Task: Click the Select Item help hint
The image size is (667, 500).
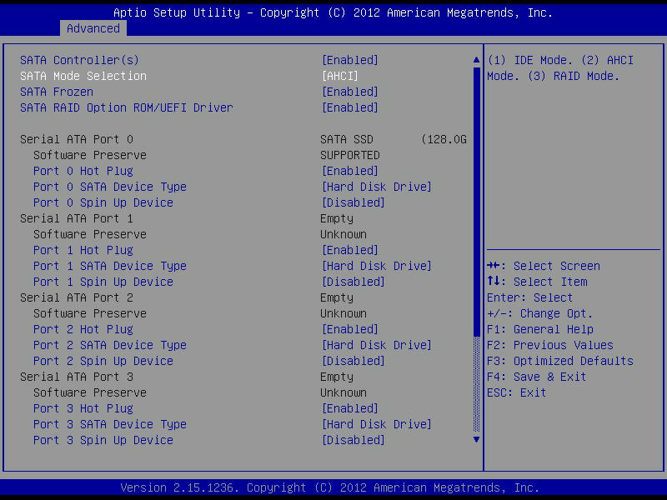Action: 537,282
